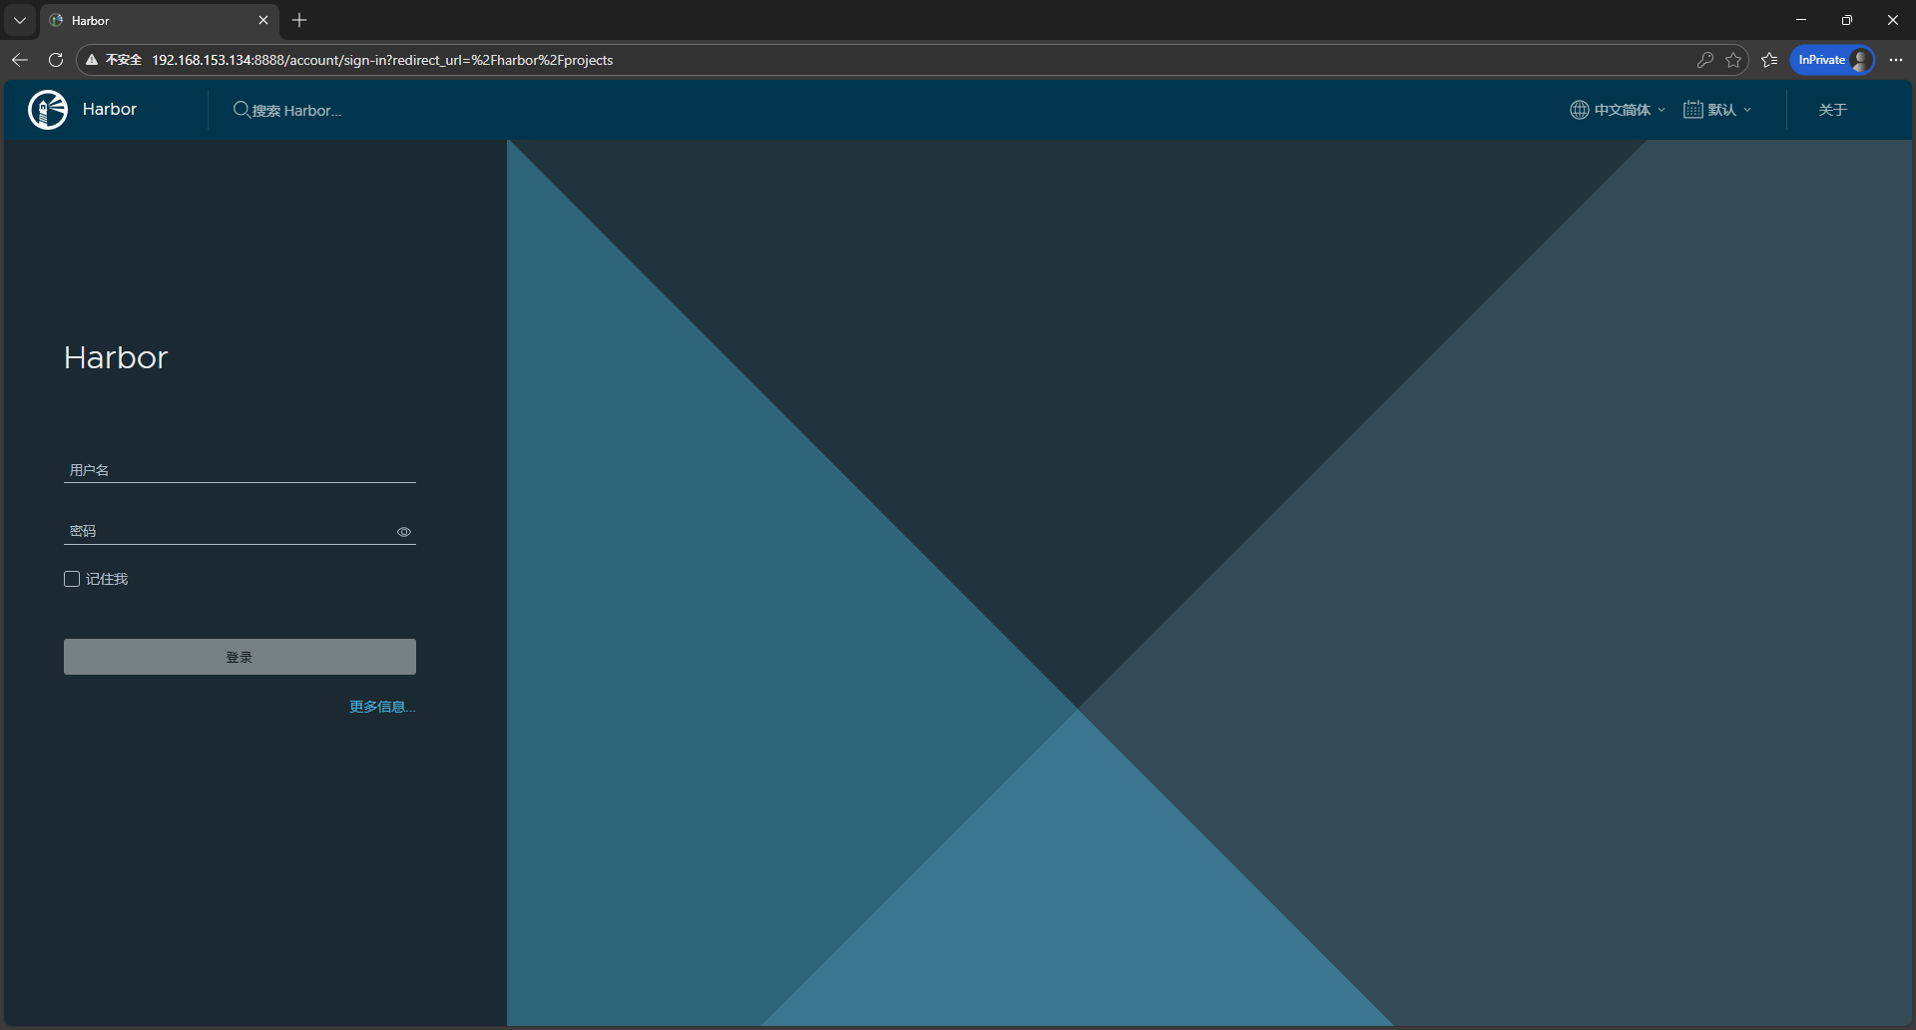Focus the 用户名 username field
1916x1030 pixels.
coord(239,470)
